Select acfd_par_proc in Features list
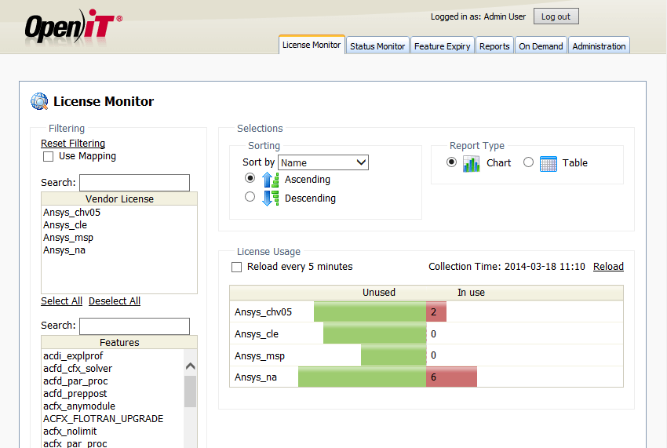The image size is (667, 448). [x=113, y=381]
